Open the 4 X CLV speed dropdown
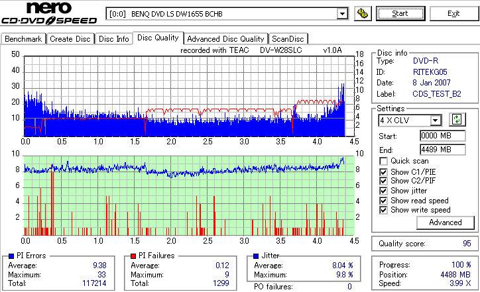The height and width of the screenshot is (292, 480). 435,121
